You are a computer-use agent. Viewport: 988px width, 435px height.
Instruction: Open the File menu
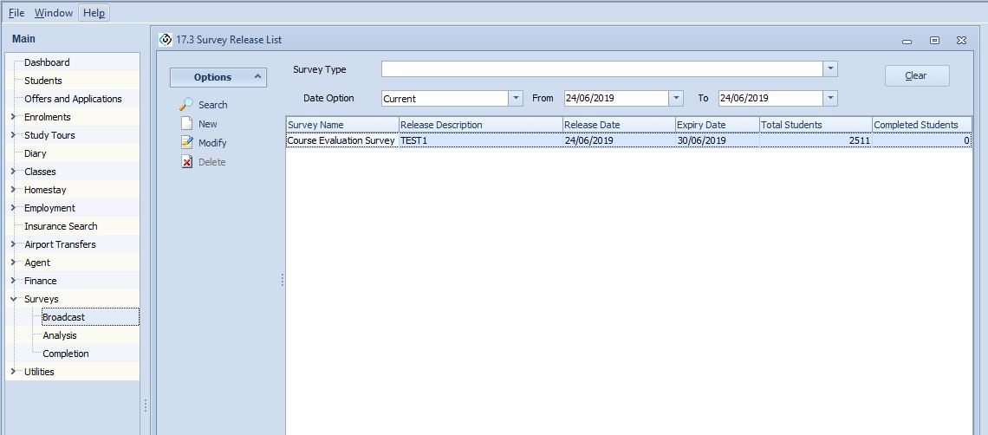click(16, 13)
